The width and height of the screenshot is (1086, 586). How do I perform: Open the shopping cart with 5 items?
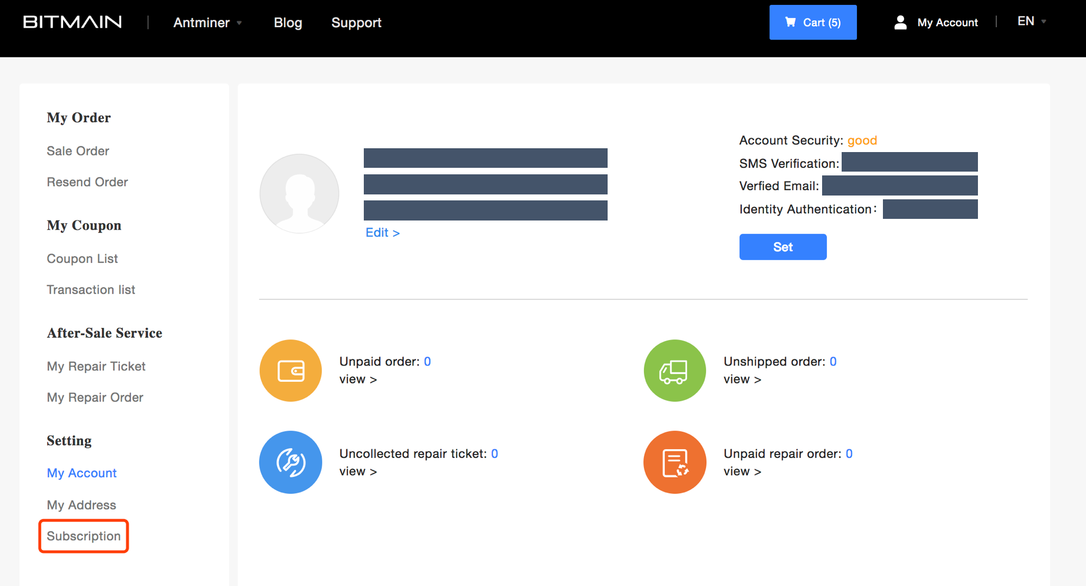click(813, 22)
